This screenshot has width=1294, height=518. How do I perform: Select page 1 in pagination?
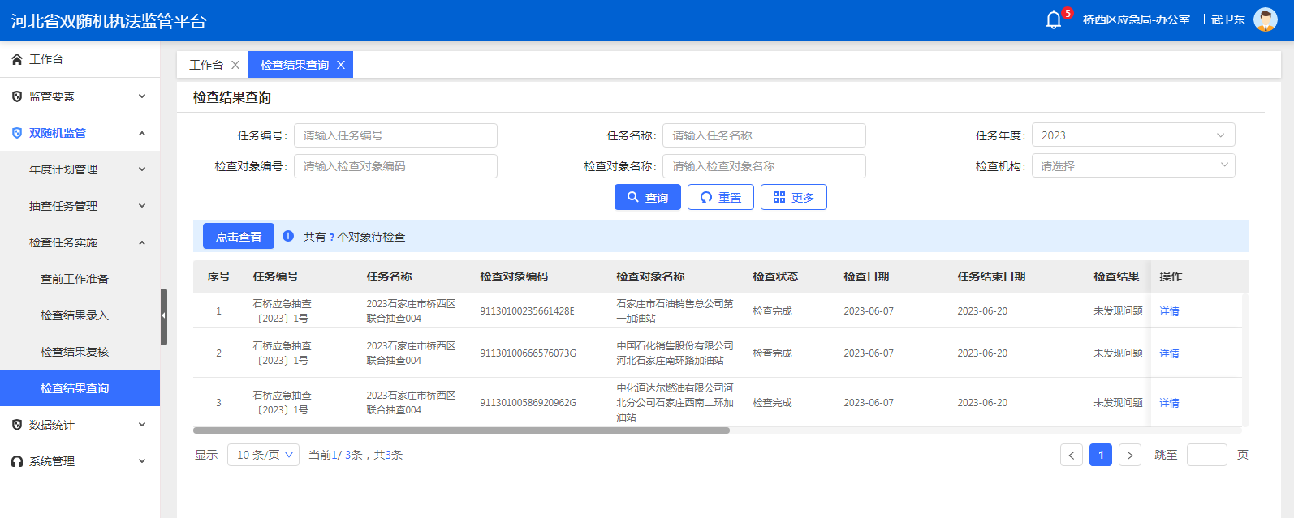(x=1101, y=455)
